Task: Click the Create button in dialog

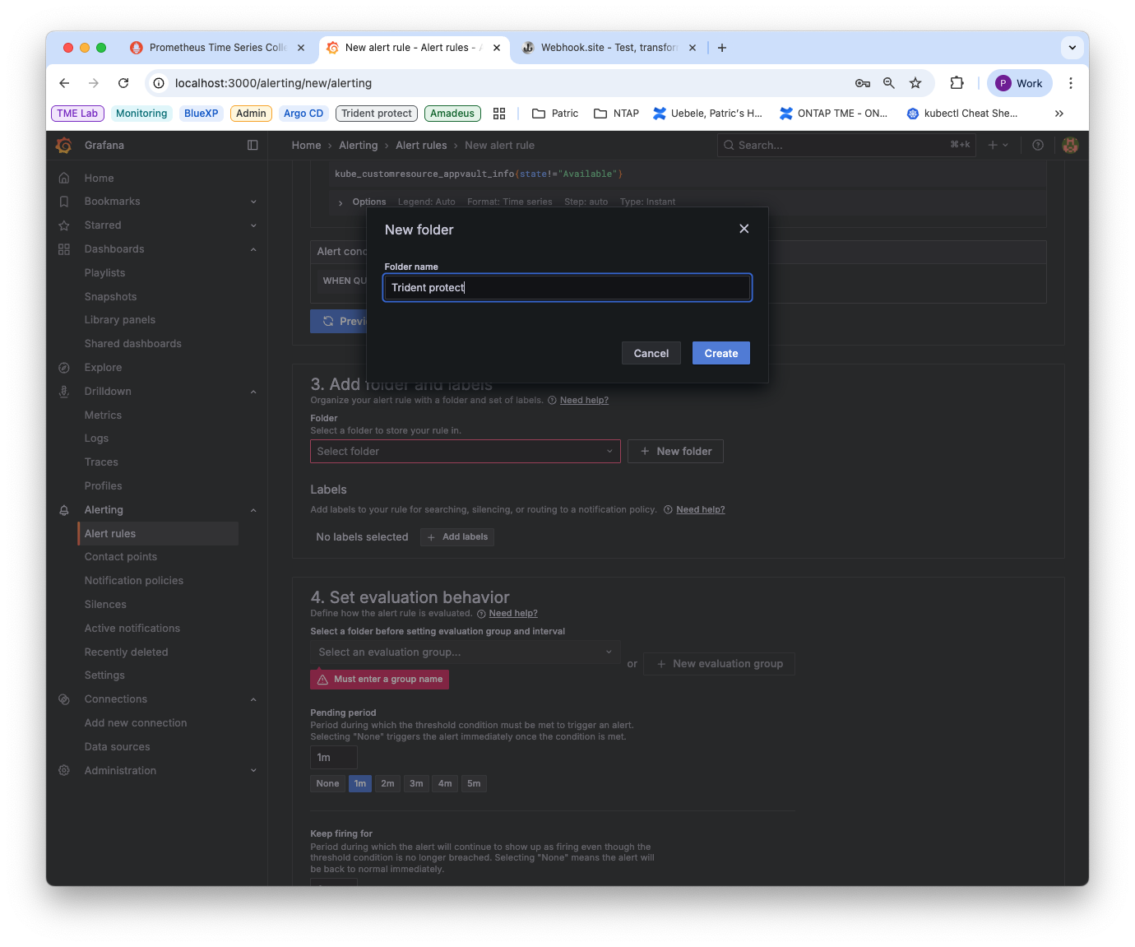Action: click(720, 353)
